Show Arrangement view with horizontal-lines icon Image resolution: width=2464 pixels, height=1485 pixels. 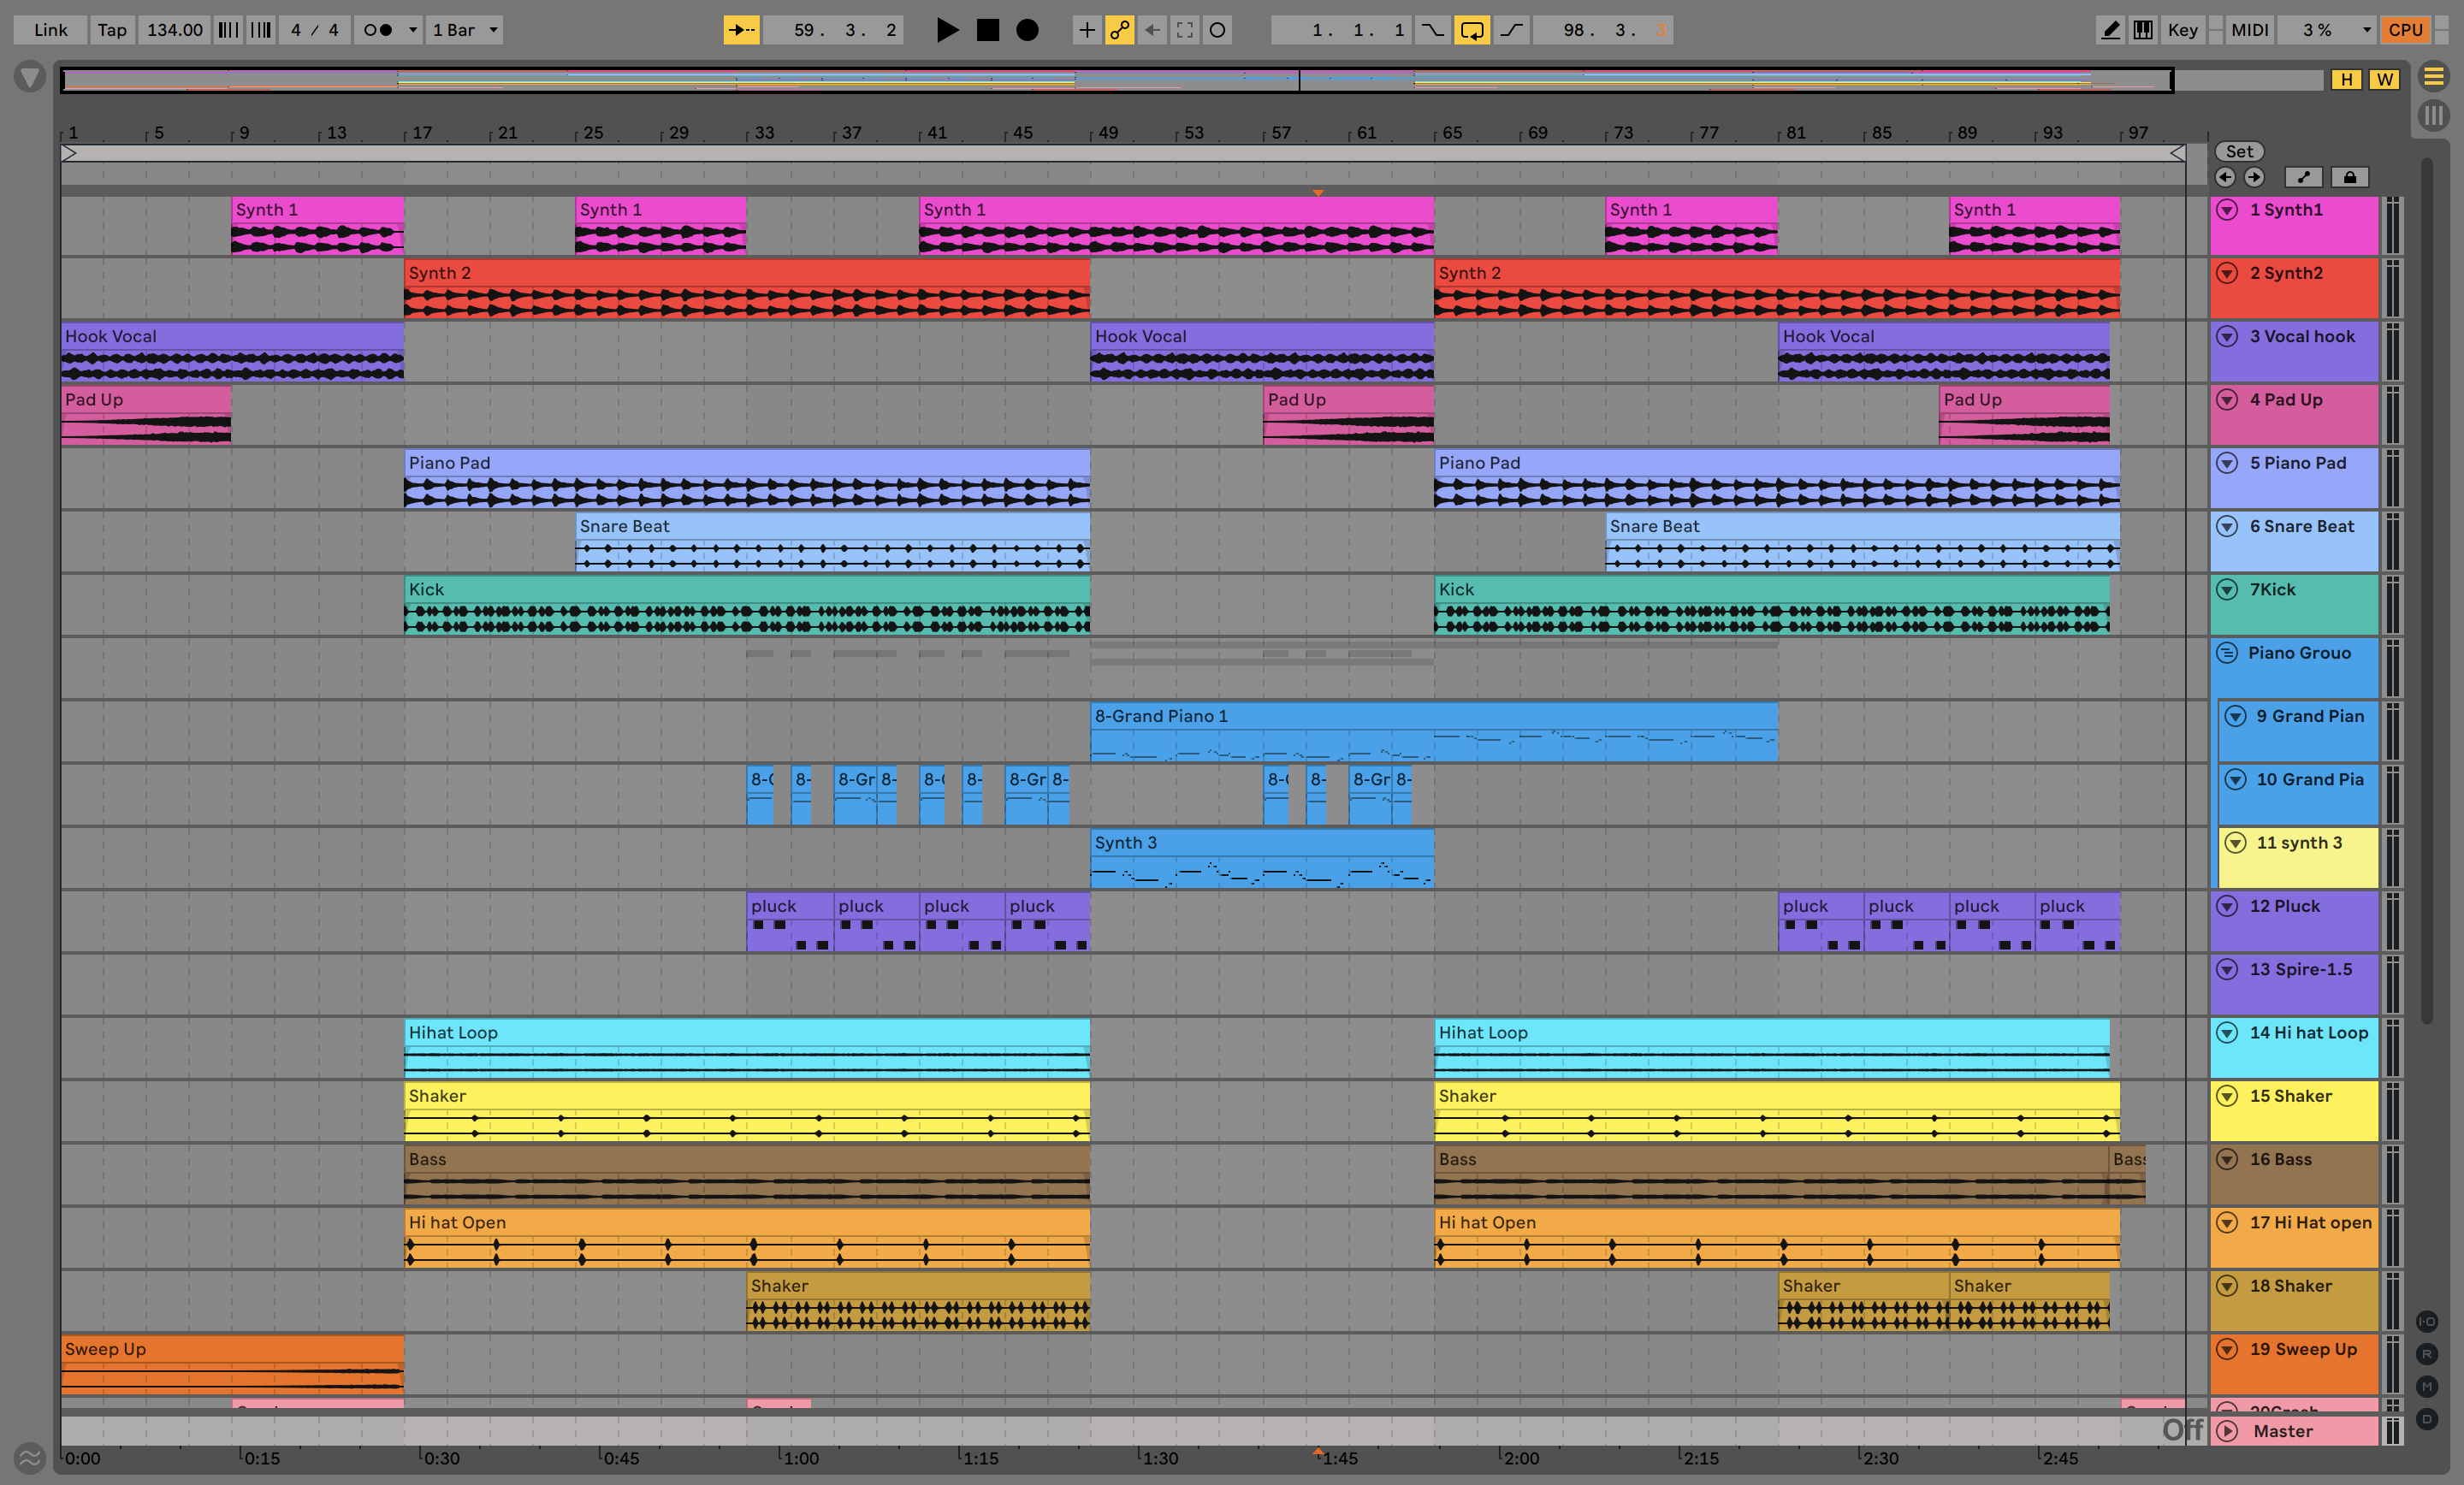click(x=2434, y=76)
